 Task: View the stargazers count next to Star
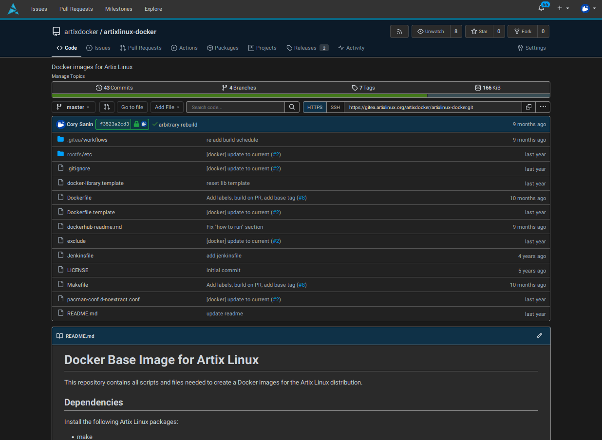[499, 32]
